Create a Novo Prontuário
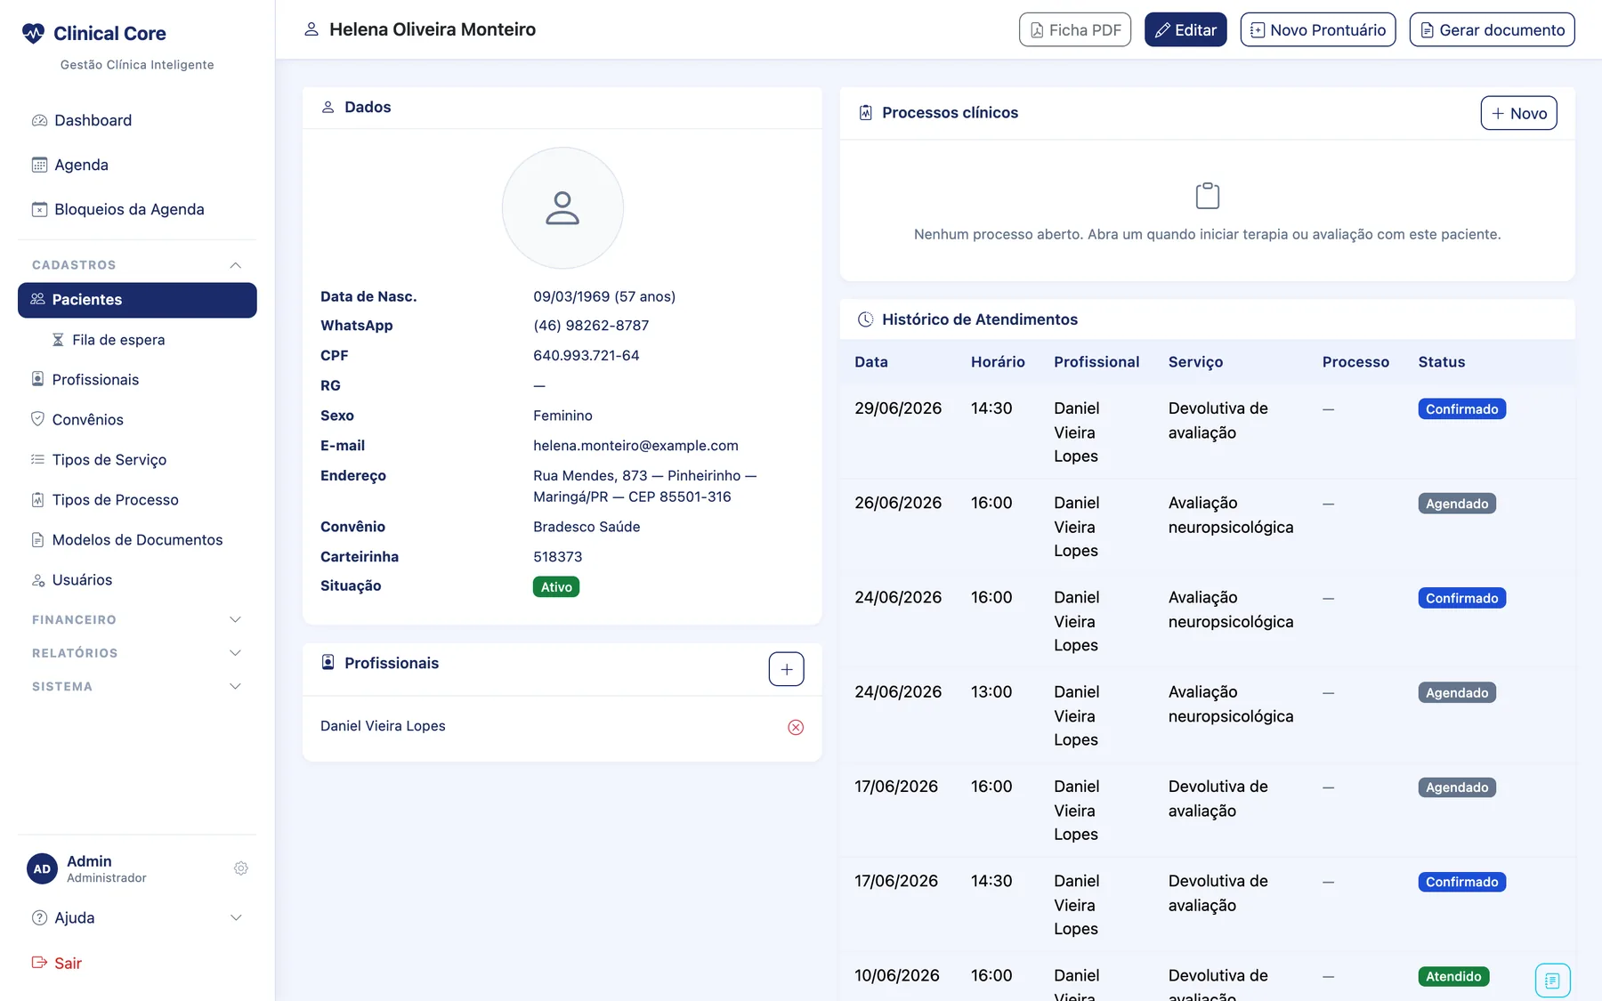This screenshot has height=1001, width=1602. pos(1317,29)
